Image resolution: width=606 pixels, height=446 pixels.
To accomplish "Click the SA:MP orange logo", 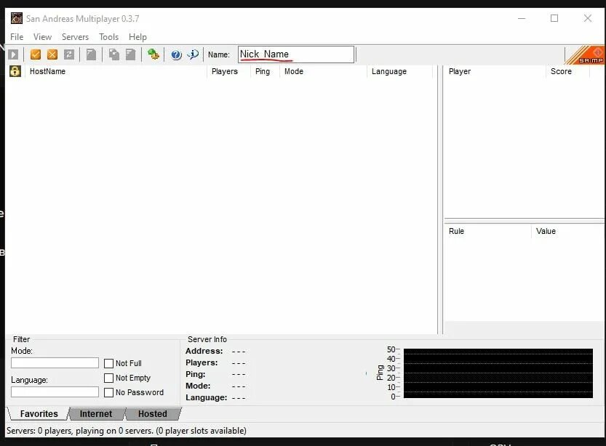I will coord(585,55).
